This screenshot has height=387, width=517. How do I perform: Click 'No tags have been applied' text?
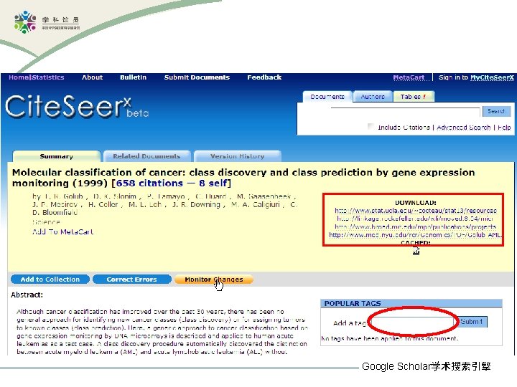pos(389,338)
